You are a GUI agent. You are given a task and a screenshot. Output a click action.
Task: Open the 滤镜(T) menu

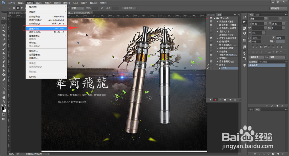click(66, 3)
